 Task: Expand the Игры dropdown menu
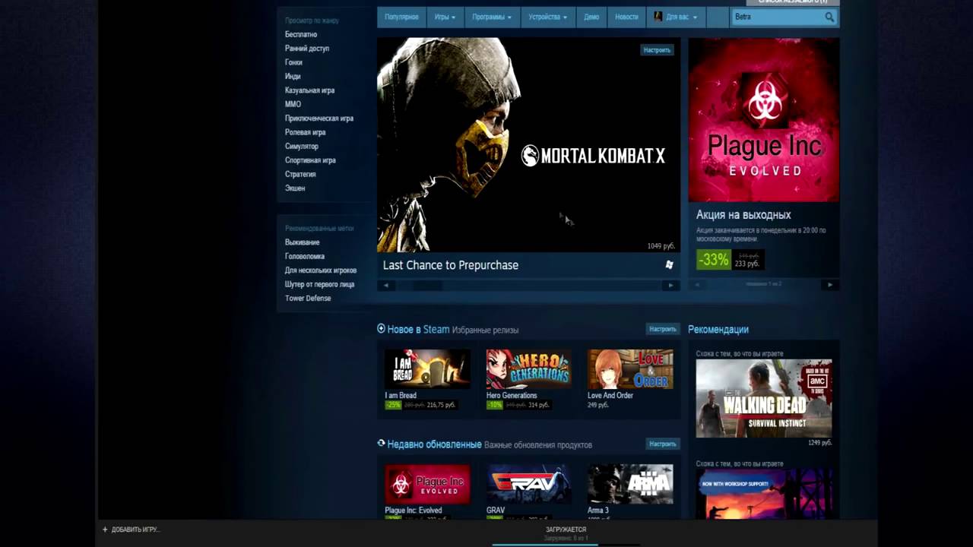[x=445, y=17]
